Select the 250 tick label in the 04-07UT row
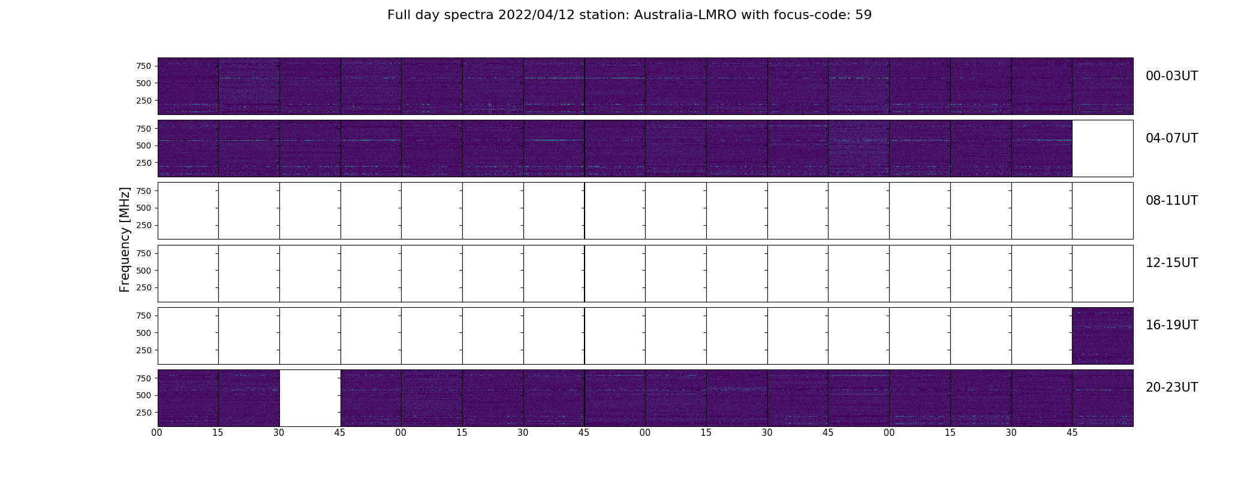This screenshot has height=479, width=1259. [144, 163]
